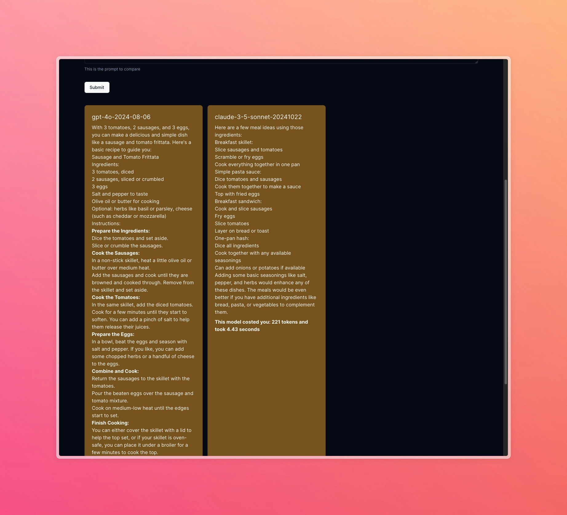Click 'Cook and slice sausages' line

click(243, 209)
